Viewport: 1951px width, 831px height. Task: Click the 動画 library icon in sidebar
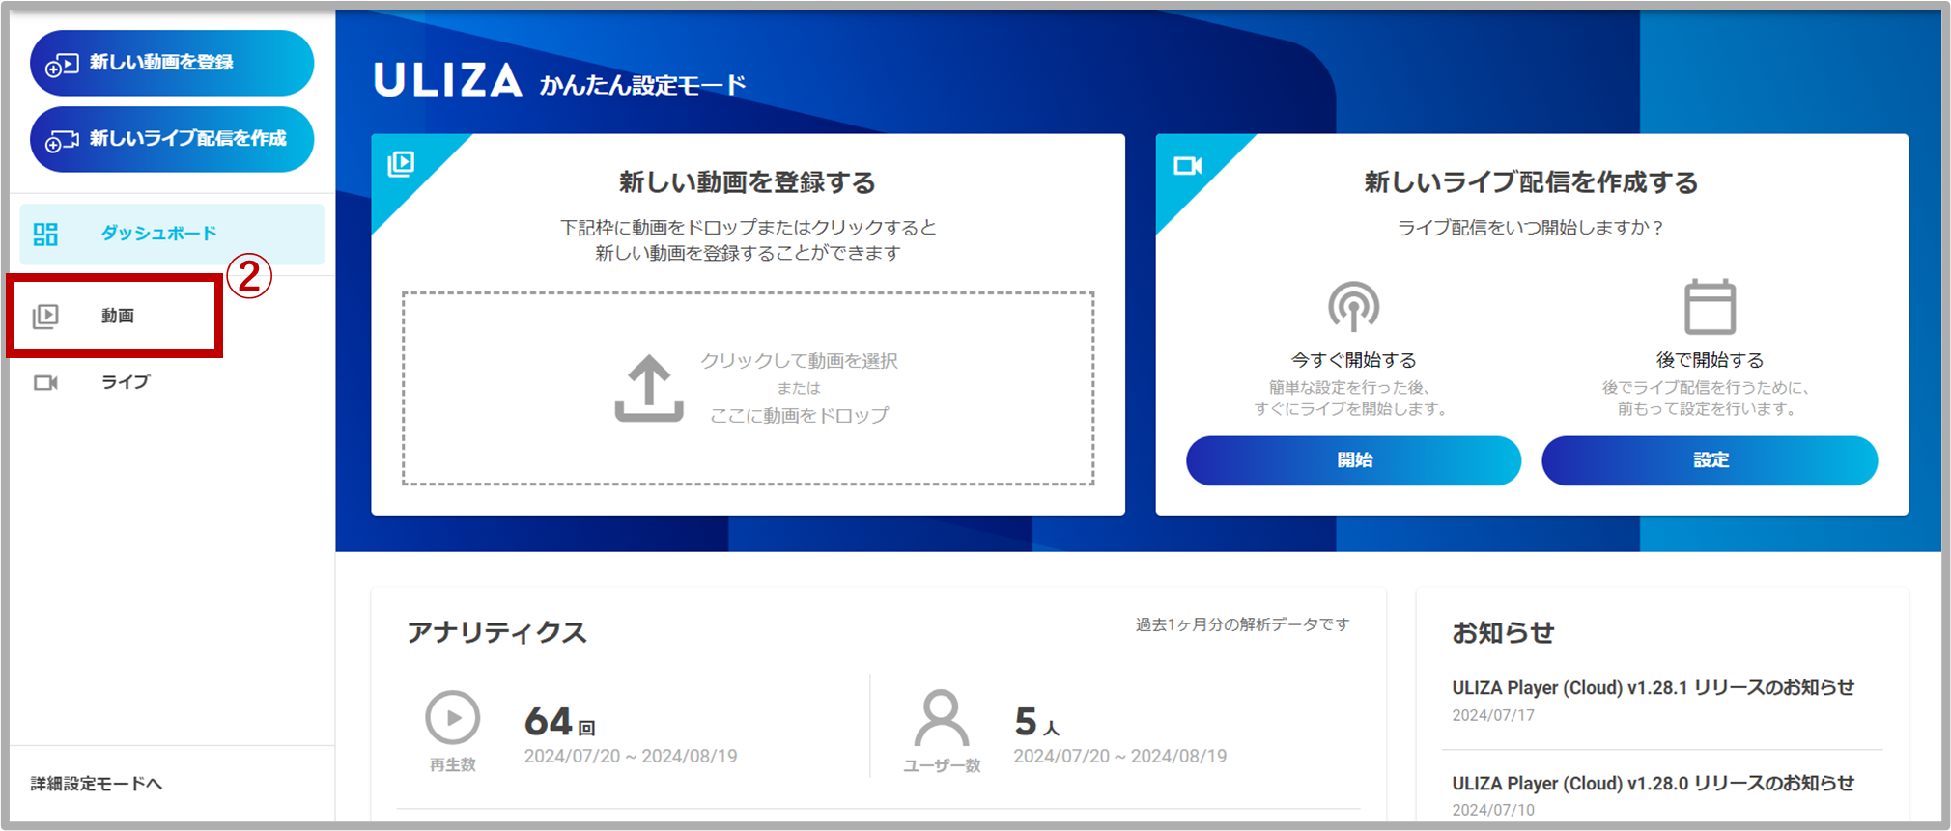click(45, 316)
